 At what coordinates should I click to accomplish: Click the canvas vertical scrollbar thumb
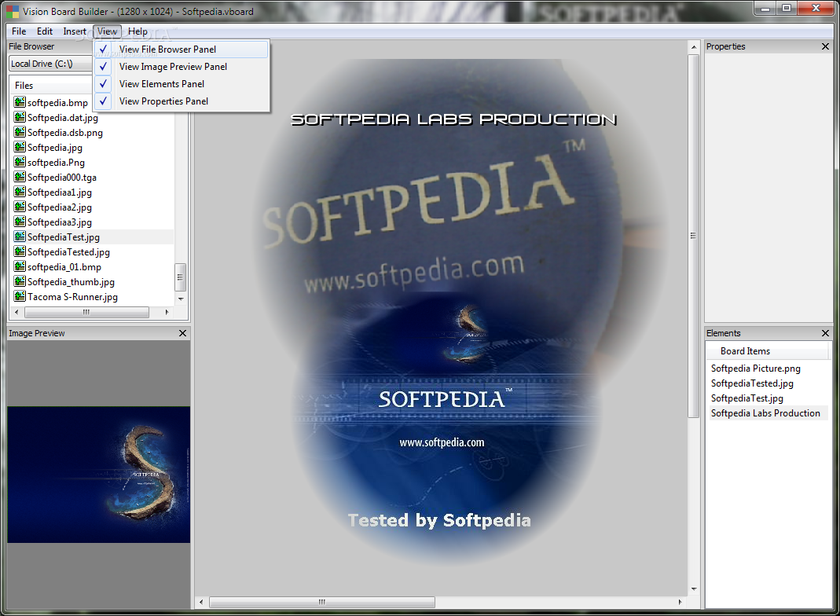coord(694,236)
